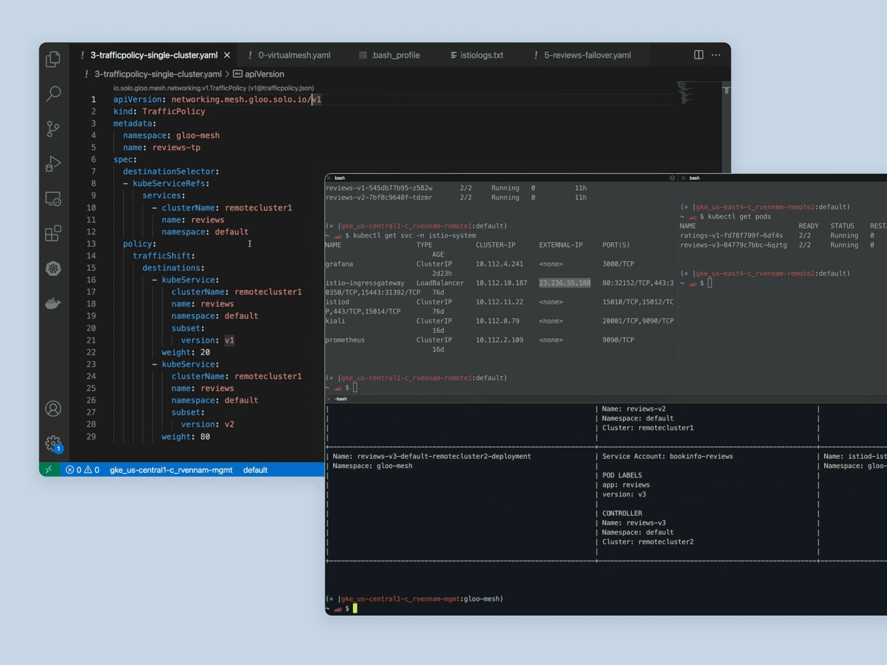Screen dimensions: 887x665
Task: Click 'Cluster: remotecluster2' in bottom terminal
Action: point(647,542)
